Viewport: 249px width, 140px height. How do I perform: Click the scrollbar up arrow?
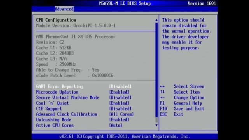tap(156, 20)
